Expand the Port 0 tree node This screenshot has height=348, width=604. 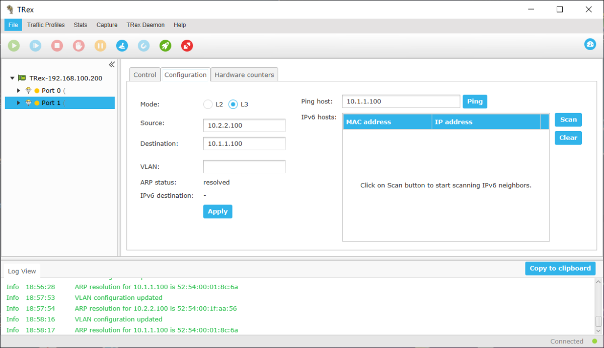[19, 90]
